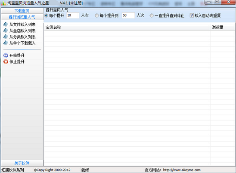The image size is (236, 173).
Task: Click the 浏览量 column header
Action: coord(223,28)
